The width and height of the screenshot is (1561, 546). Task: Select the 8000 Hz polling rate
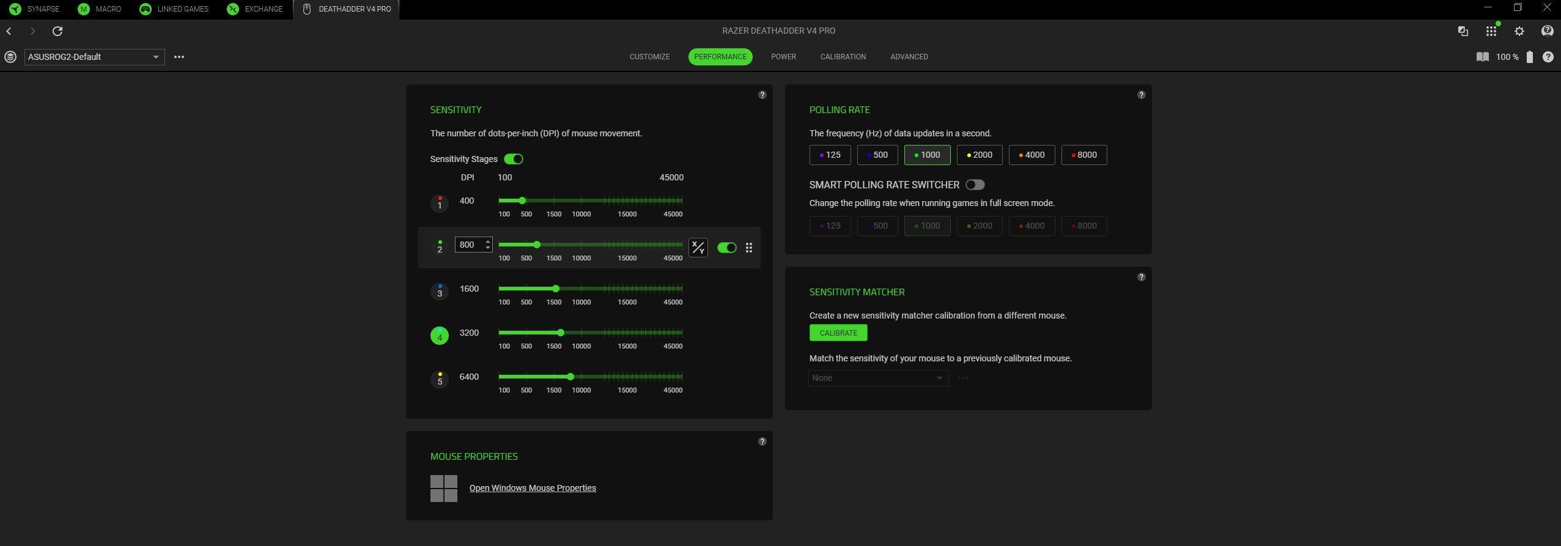click(1083, 155)
